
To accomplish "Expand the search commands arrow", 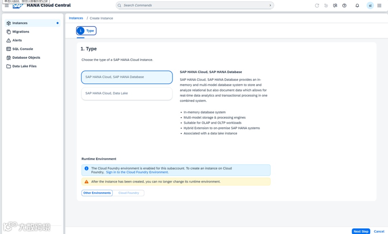I will [x=270, y=5].
